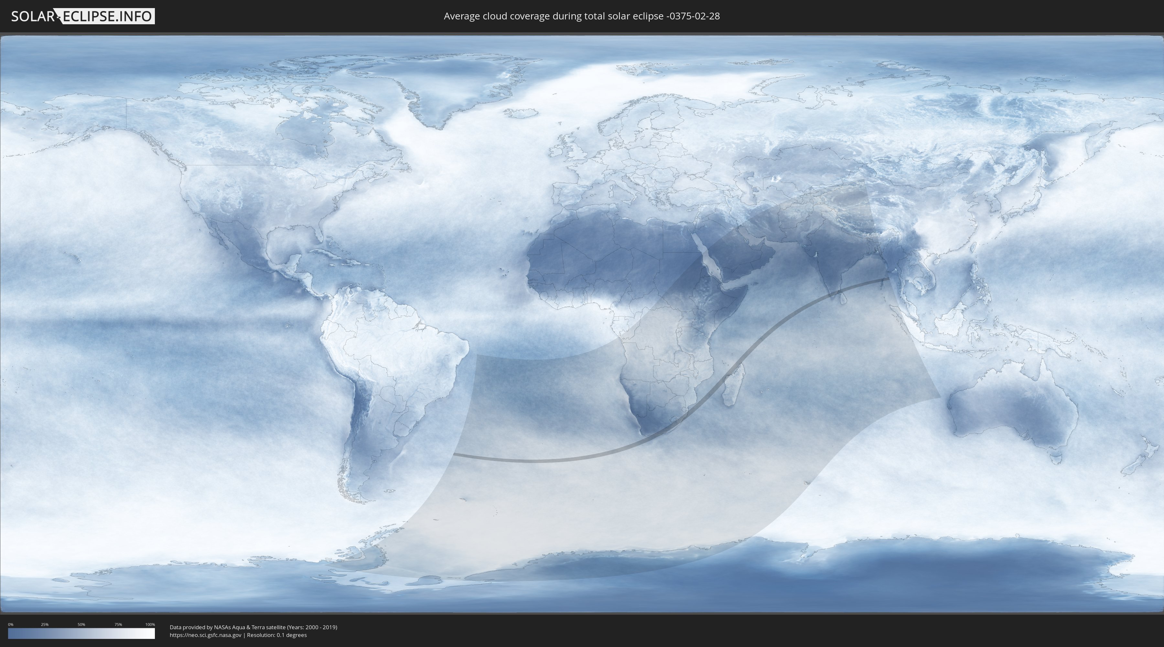Click the NASA Aqua & Terra data credit
Image resolution: width=1164 pixels, height=647 pixels.
[253, 627]
